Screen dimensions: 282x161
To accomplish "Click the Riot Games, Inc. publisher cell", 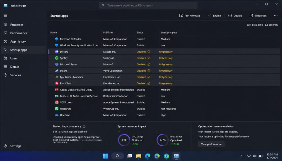I will pyautogui.click(x=112, y=83).
